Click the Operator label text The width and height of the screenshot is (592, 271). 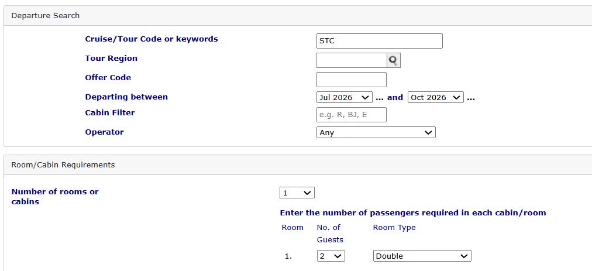pos(104,132)
